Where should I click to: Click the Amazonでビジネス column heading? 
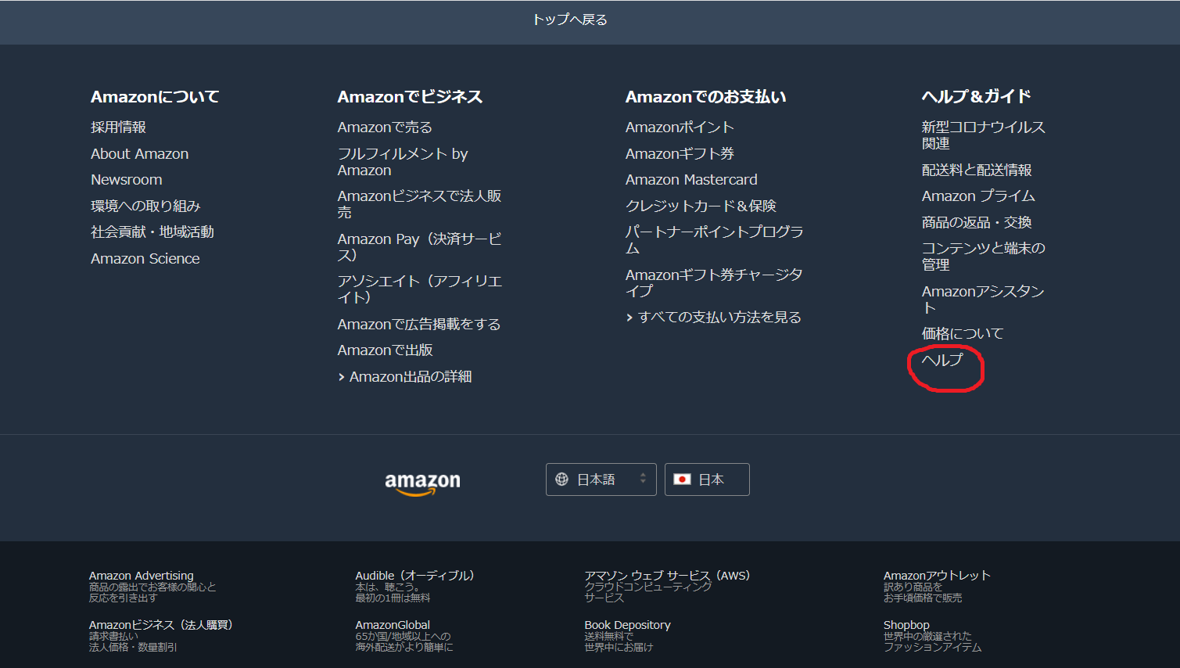411,97
